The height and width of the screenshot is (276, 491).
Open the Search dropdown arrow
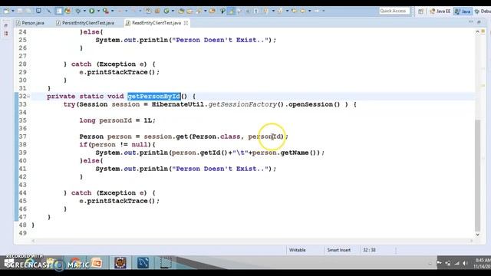206,11
